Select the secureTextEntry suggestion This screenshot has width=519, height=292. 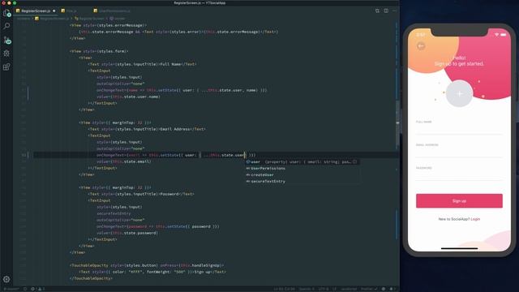pyautogui.click(x=302, y=182)
